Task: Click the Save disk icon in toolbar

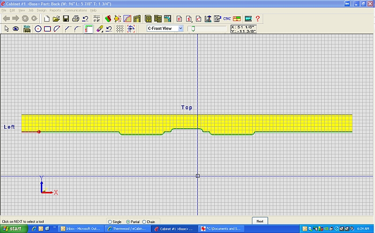Action: point(66,19)
